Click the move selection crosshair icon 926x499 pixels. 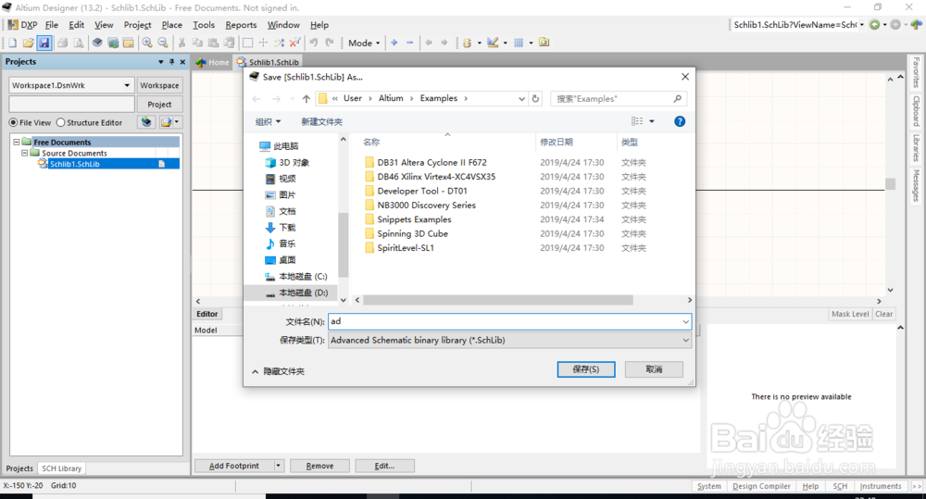pos(263,43)
